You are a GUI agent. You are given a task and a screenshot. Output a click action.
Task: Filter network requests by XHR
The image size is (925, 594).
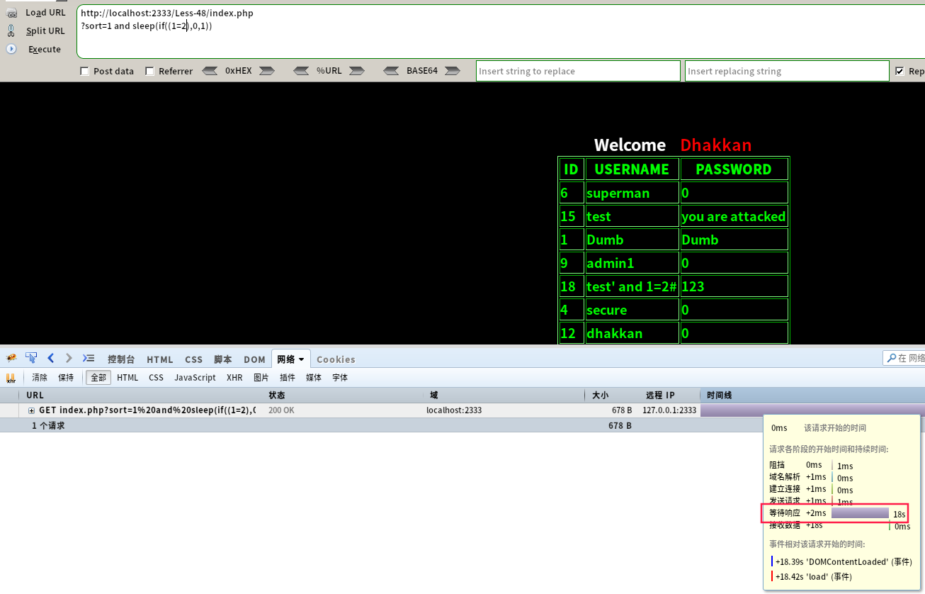click(234, 378)
